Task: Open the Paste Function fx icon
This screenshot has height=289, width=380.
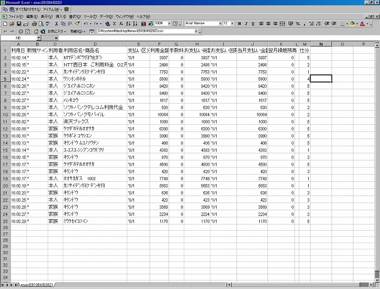Action: (121, 24)
